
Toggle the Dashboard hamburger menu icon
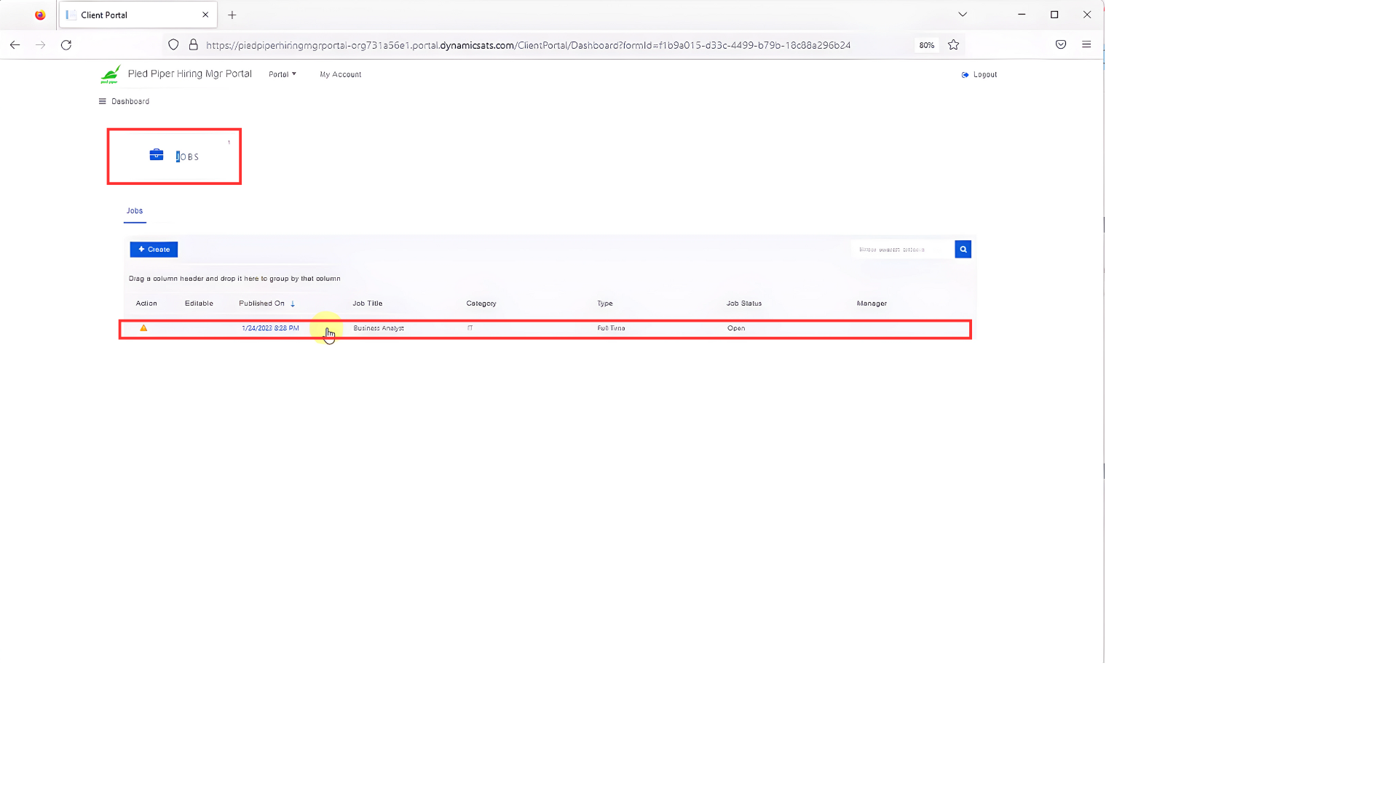(x=103, y=101)
